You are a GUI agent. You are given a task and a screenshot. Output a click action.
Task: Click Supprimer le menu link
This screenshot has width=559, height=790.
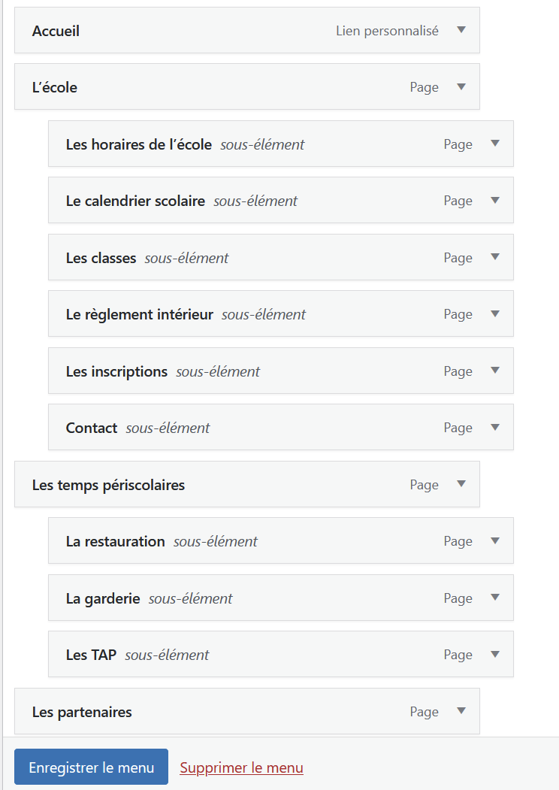point(242,767)
